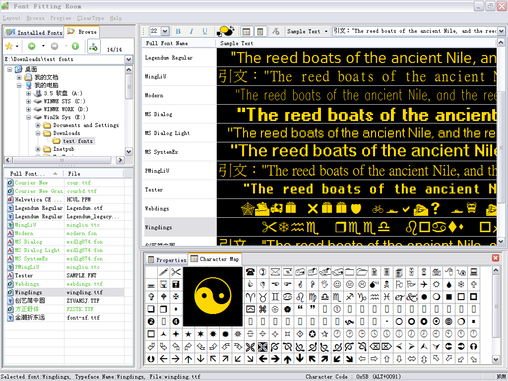The image size is (508, 381).
Task: Sort by Full Font Name column header
Action: tap(179, 44)
